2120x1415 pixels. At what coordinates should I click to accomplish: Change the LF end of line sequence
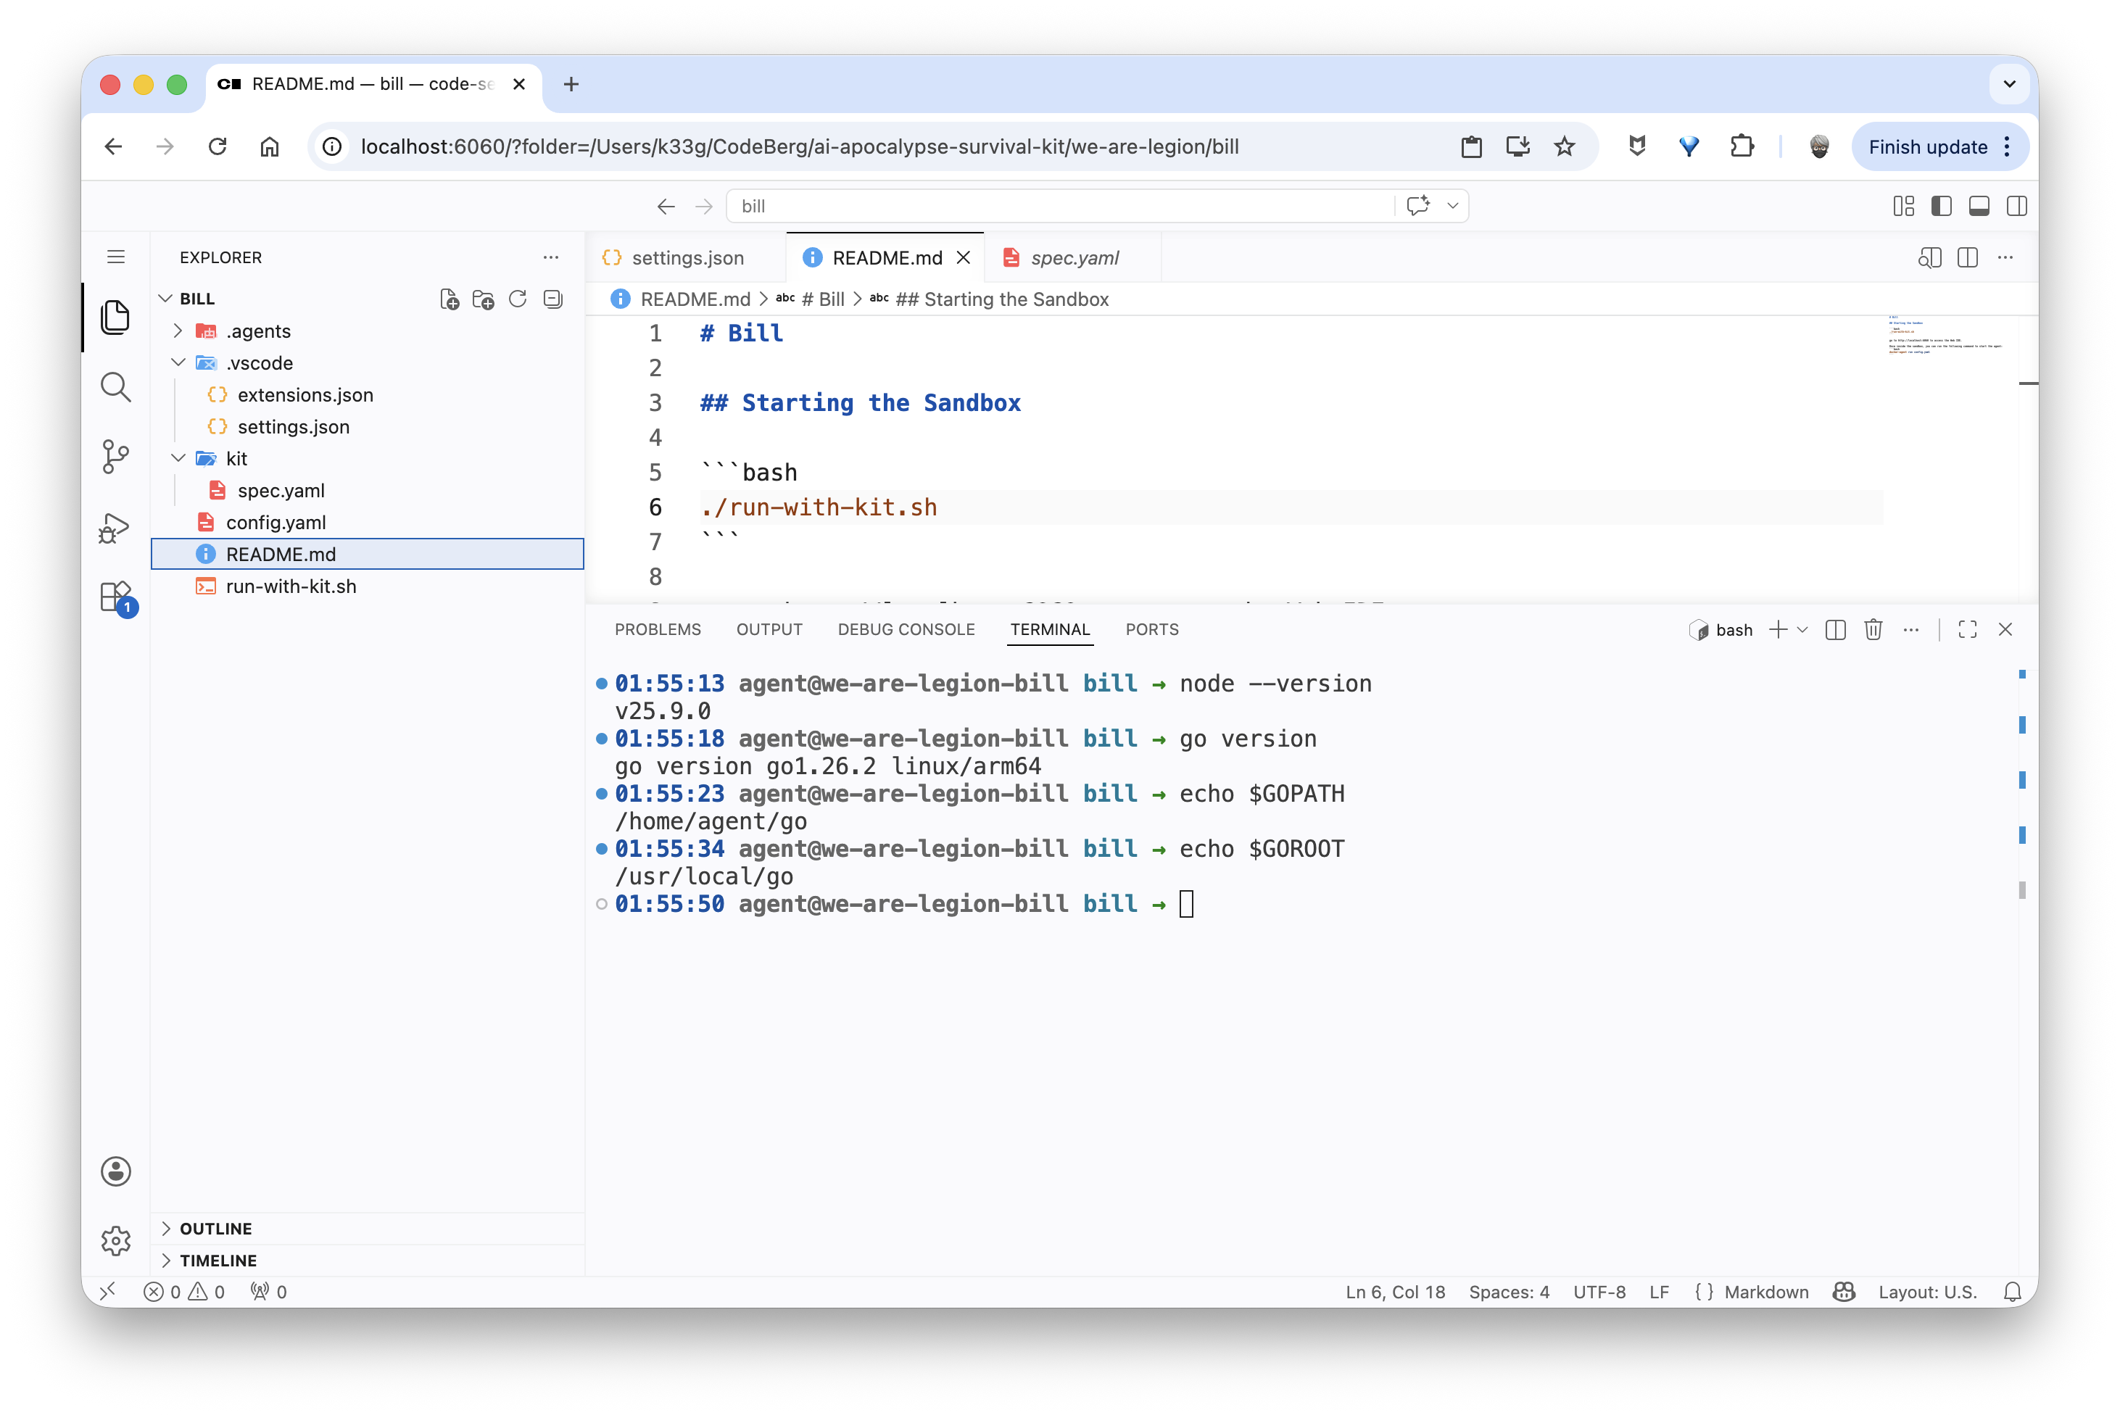click(x=1658, y=1291)
